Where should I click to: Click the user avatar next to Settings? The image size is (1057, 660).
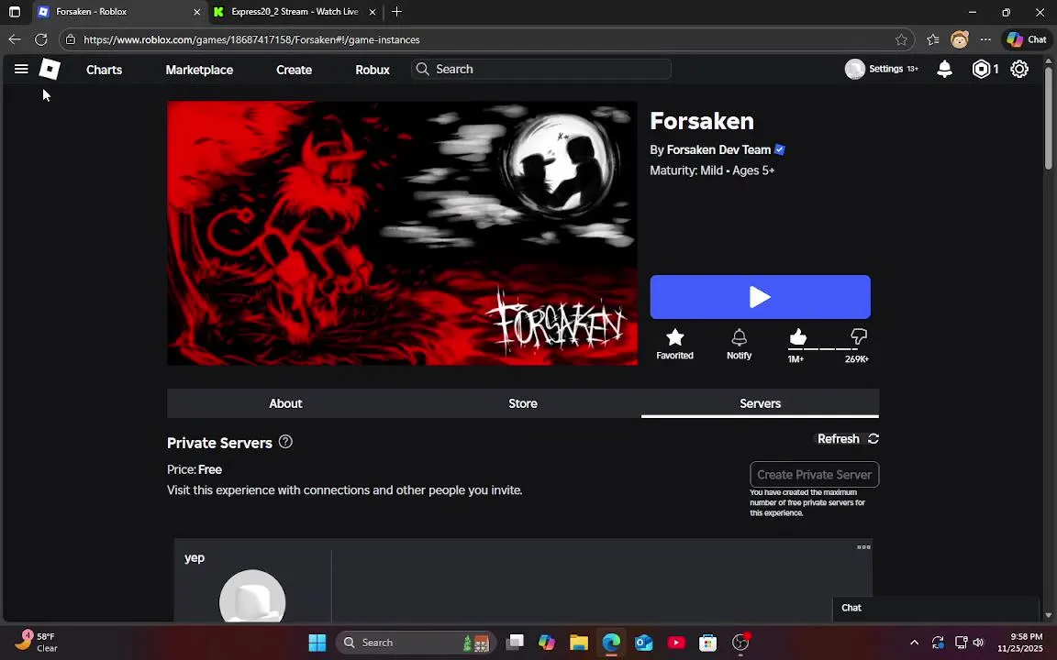855,69
